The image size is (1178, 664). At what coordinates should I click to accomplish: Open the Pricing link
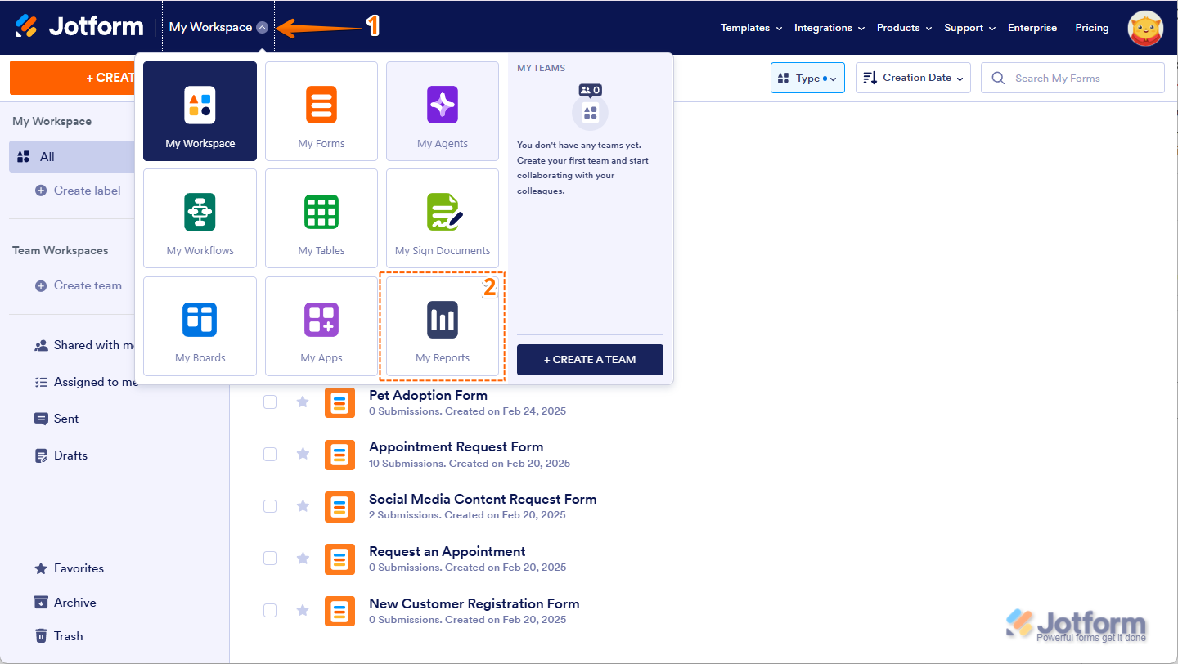1092,28
